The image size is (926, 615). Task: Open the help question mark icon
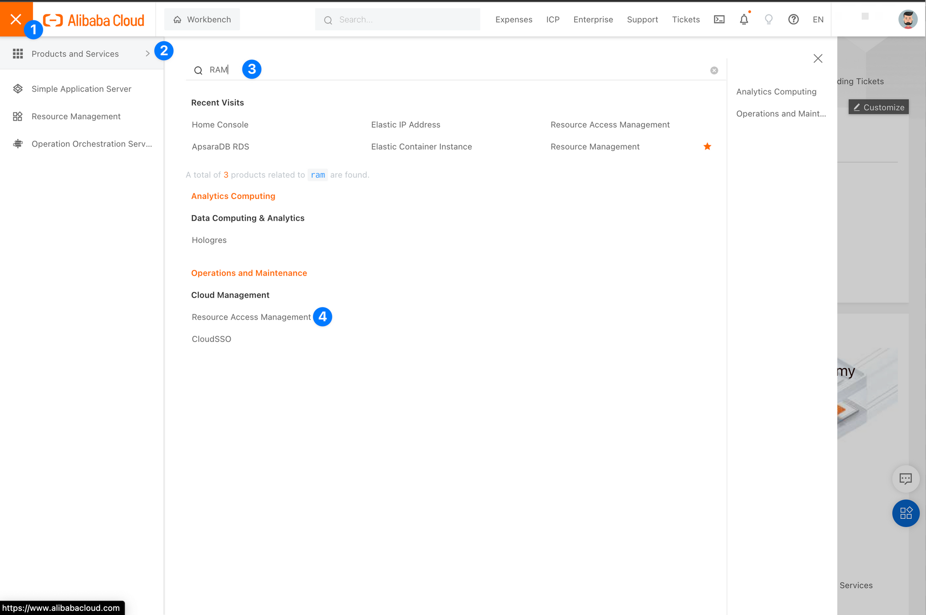[x=793, y=19]
